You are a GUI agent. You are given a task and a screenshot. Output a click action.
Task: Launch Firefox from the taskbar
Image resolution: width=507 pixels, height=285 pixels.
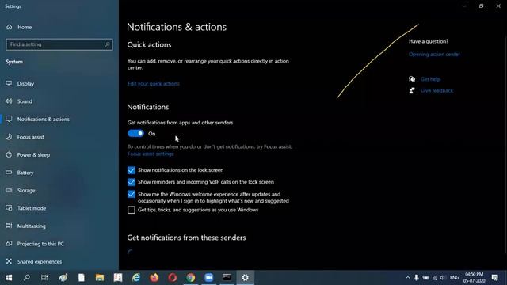154,278
